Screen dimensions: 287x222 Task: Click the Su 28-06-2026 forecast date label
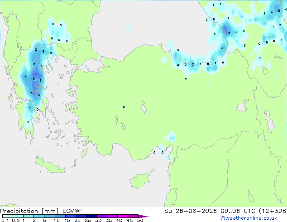pyautogui.click(x=191, y=211)
